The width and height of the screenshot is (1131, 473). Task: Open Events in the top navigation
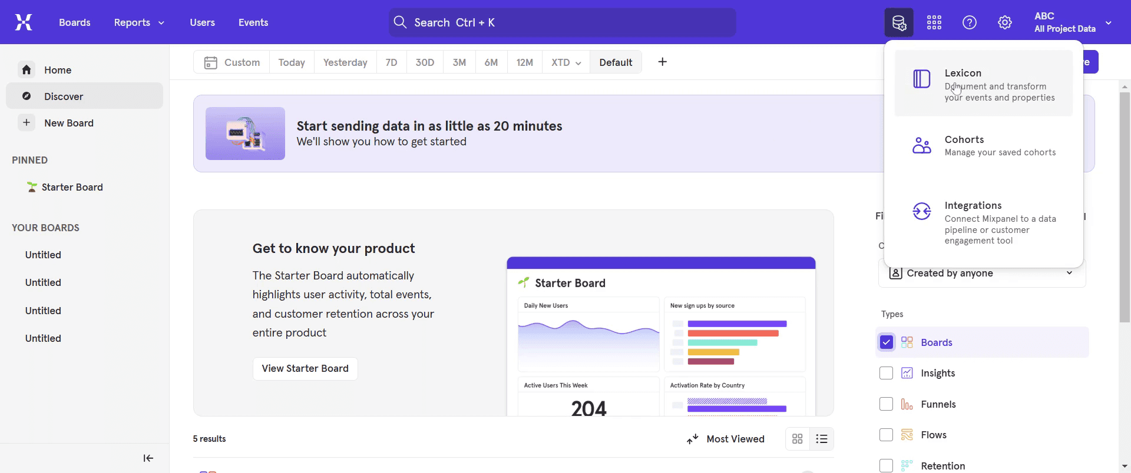click(253, 22)
